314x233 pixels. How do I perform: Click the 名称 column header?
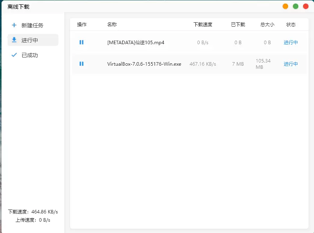[112, 25]
